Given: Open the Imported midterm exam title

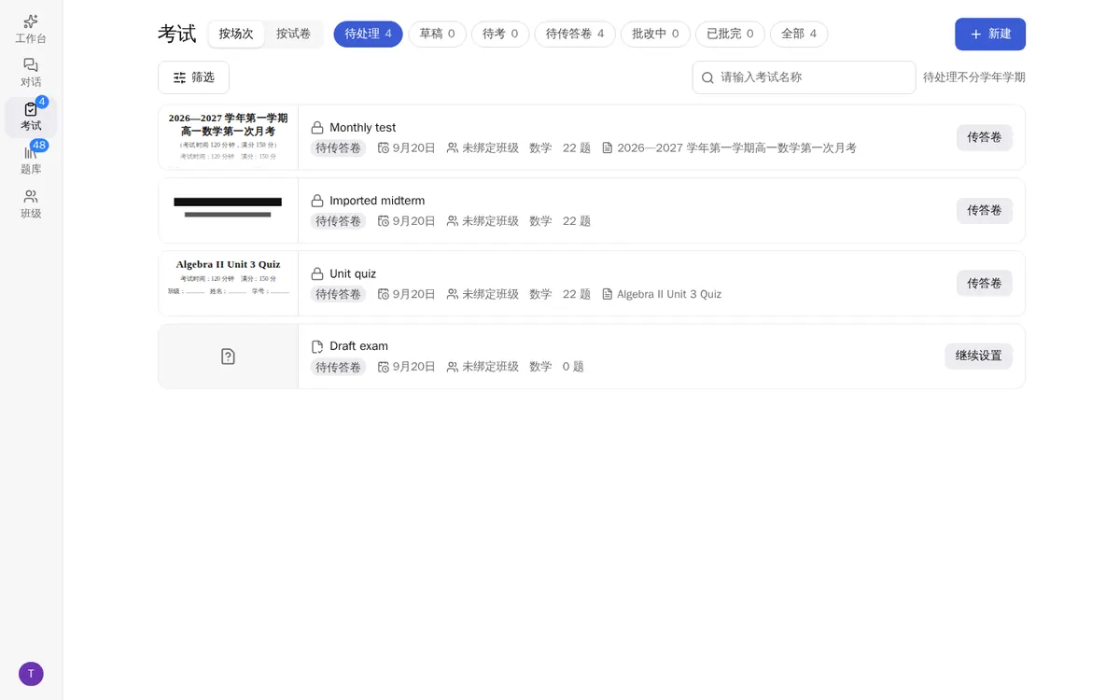Looking at the screenshot, I should [377, 201].
